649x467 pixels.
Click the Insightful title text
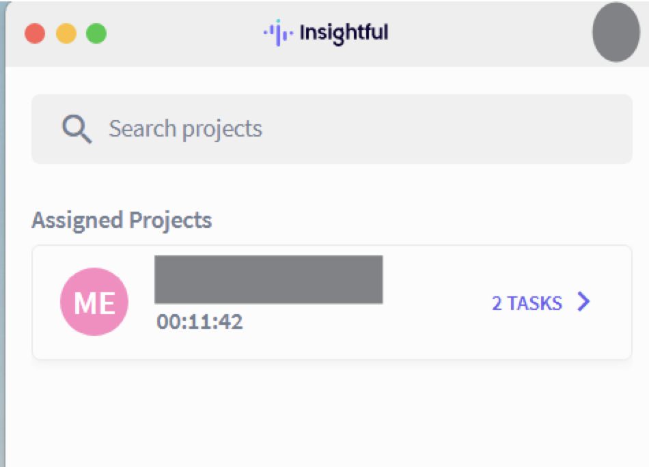(344, 33)
